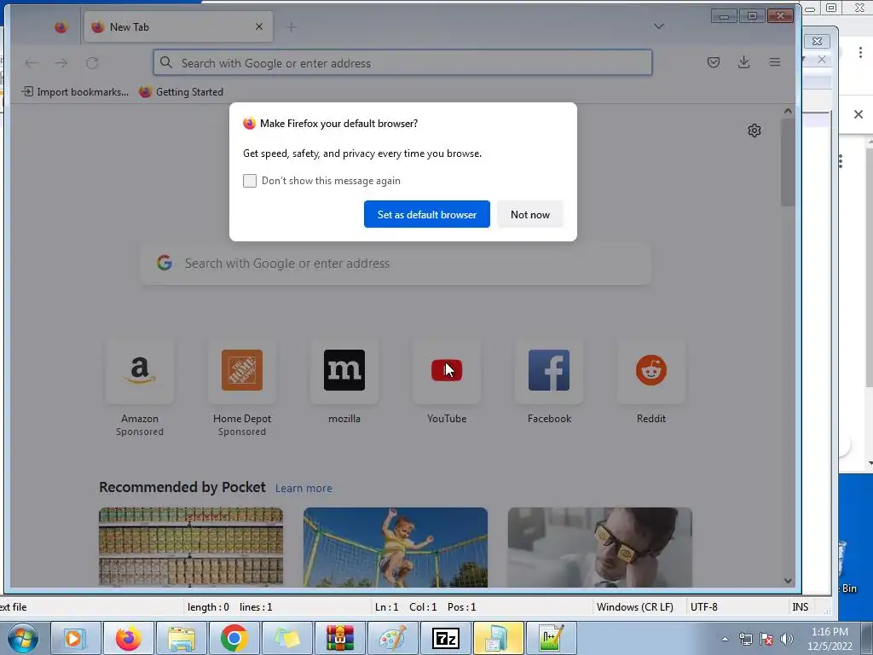Open 7-Zip from the taskbar
Screen dimensions: 873x655
coord(445,638)
